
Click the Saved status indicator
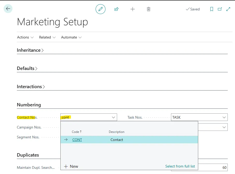(x=193, y=9)
